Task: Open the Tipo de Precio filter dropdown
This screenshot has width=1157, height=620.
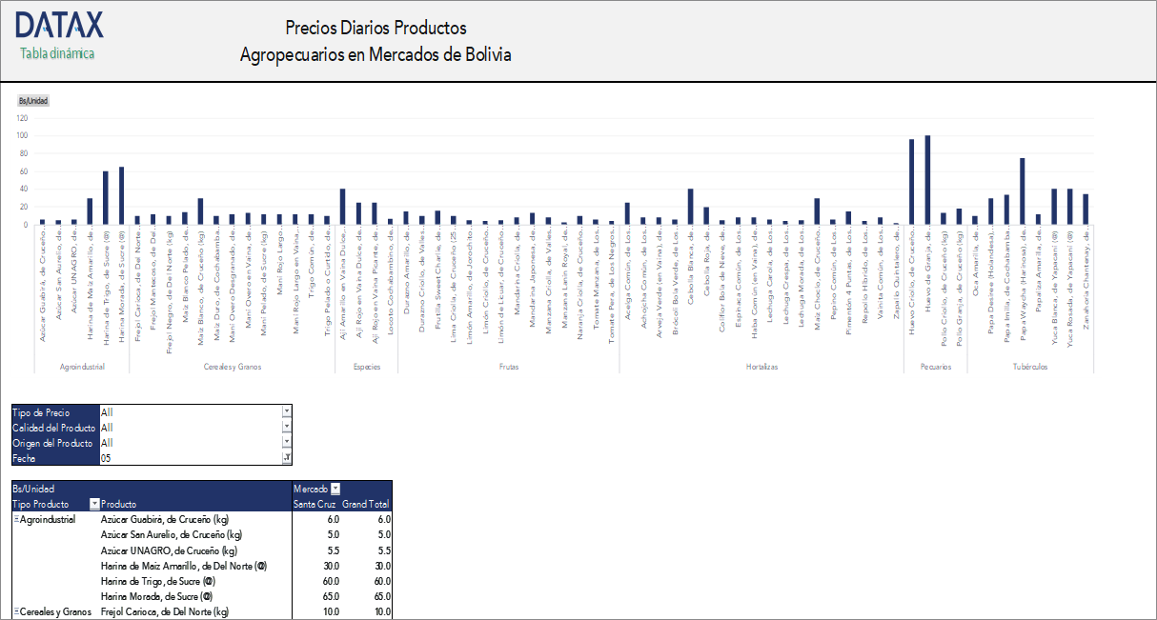Action: [288, 410]
